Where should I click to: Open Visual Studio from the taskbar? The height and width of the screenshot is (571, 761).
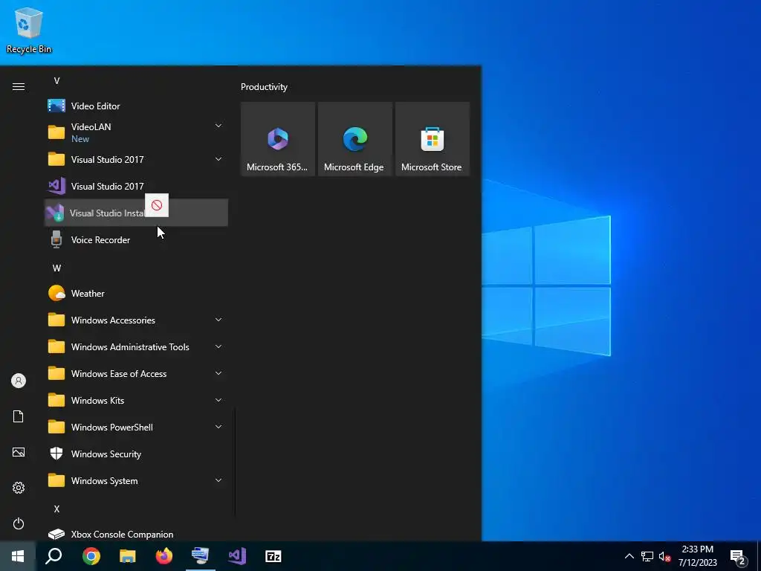237,556
